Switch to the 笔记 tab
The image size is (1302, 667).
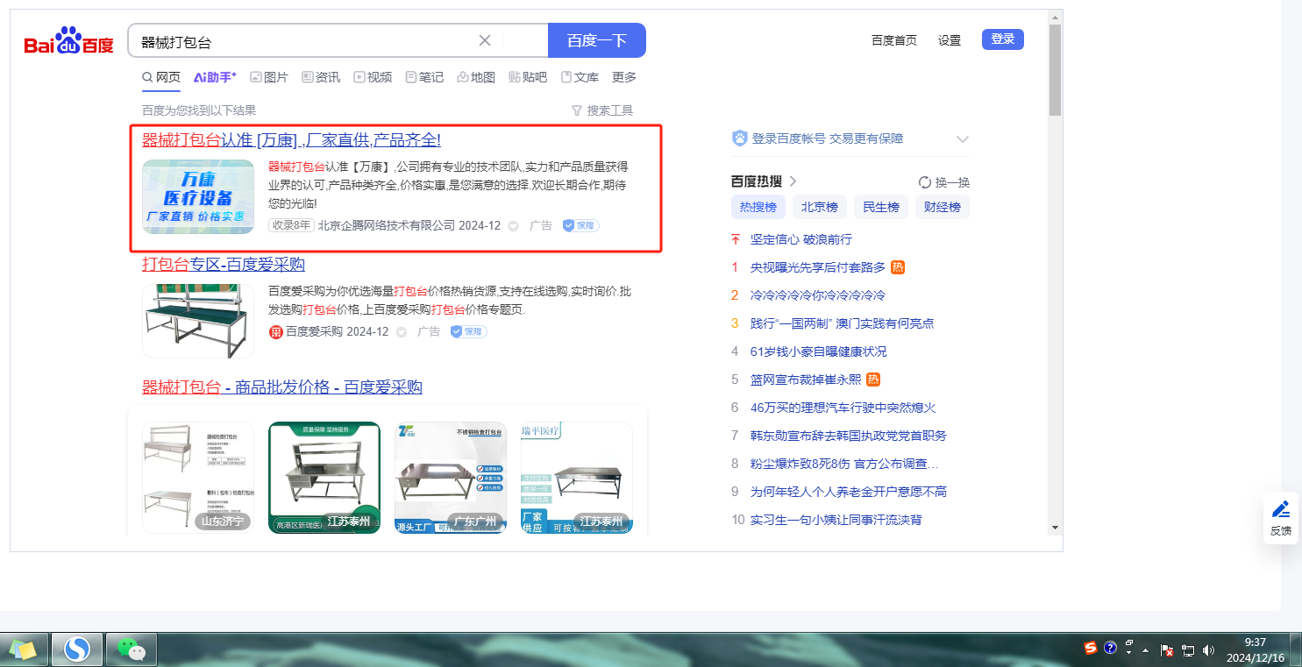[x=424, y=77]
